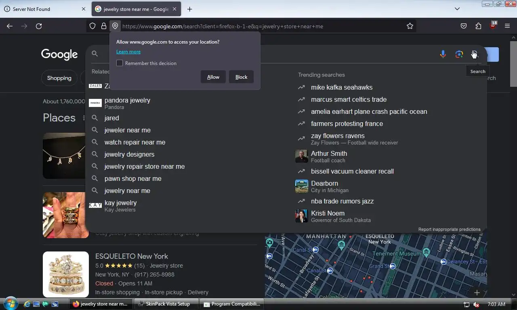Go to the Google logo homepage
The height and width of the screenshot is (310, 517).
tap(59, 54)
